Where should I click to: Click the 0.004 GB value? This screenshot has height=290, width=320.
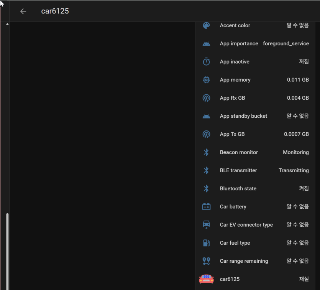point(298,98)
